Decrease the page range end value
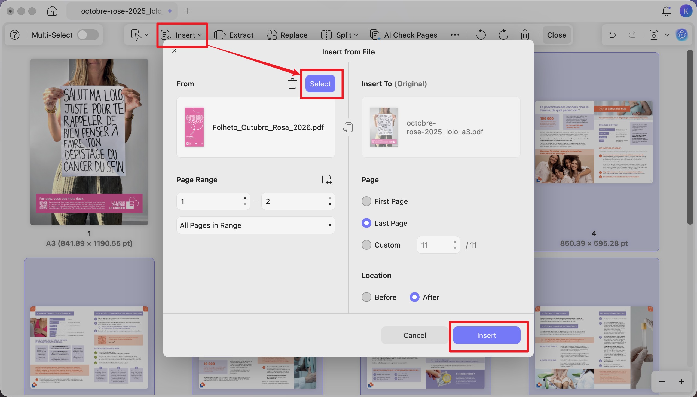This screenshot has height=397, width=697. (330, 204)
